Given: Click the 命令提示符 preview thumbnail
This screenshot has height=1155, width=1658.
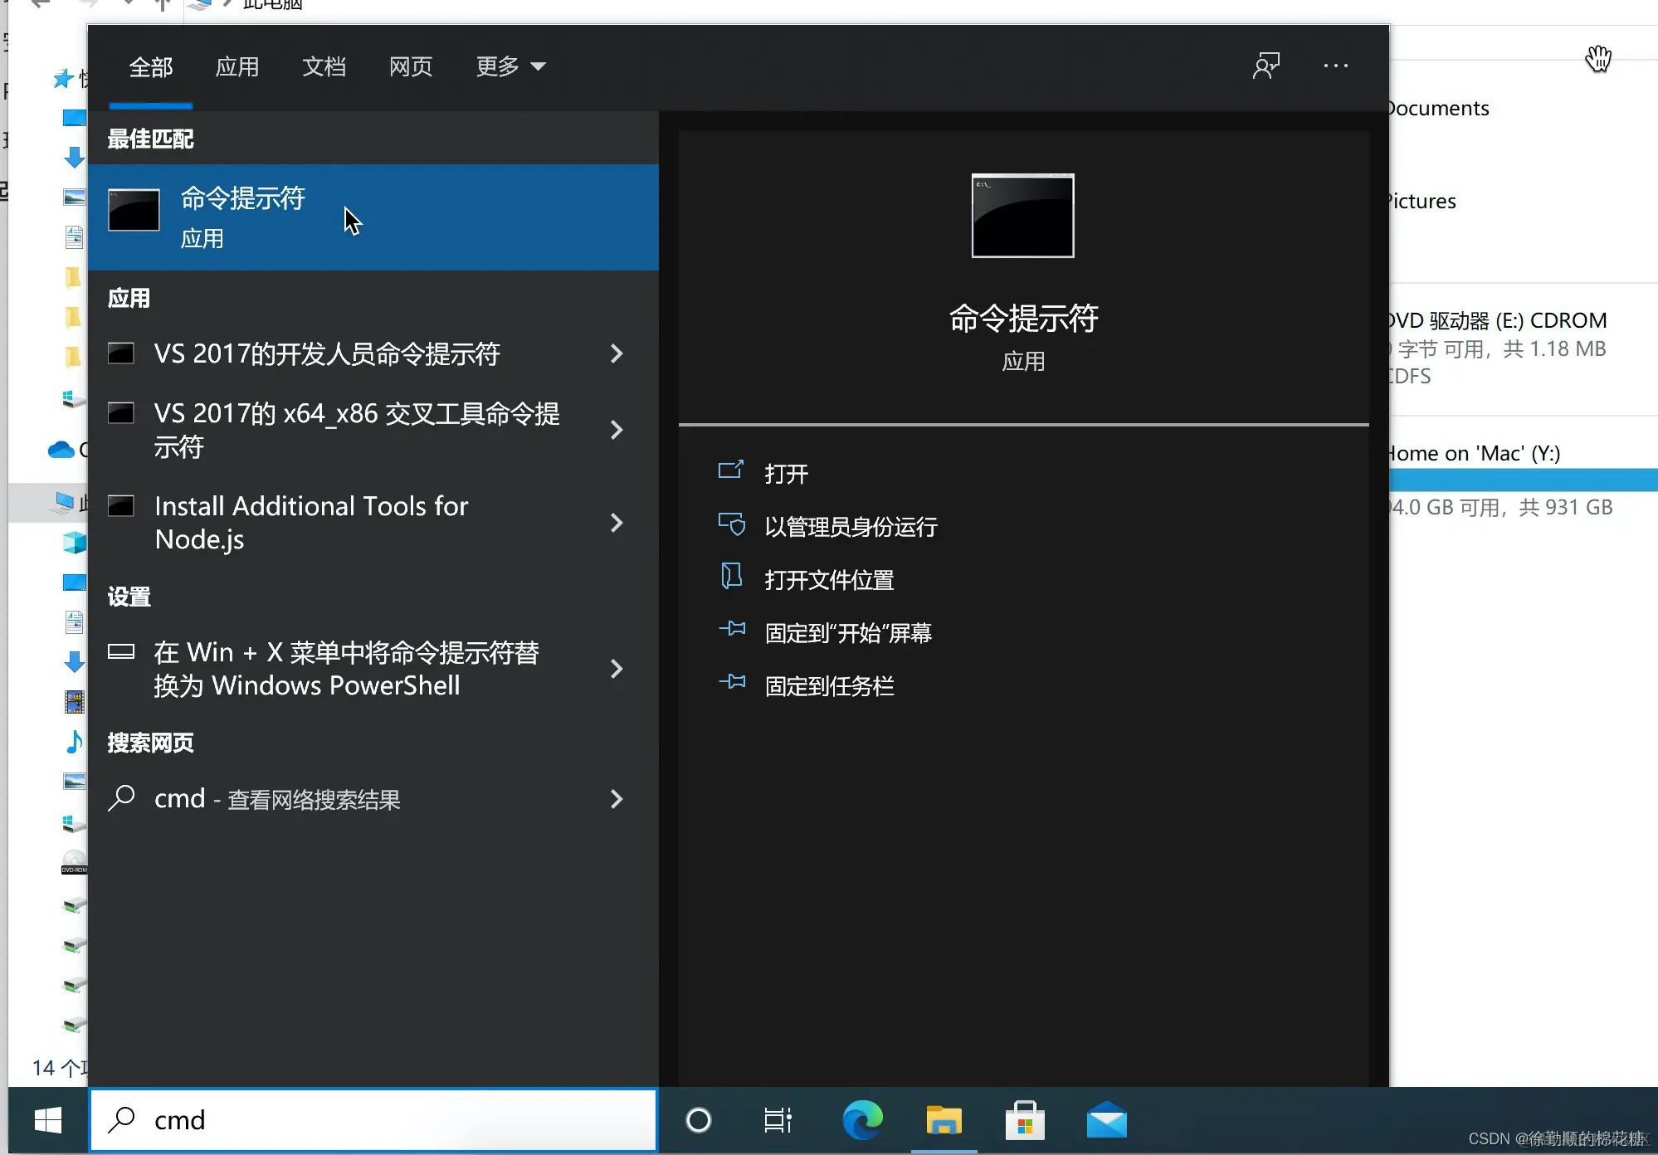Looking at the screenshot, I should (x=1022, y=216).
